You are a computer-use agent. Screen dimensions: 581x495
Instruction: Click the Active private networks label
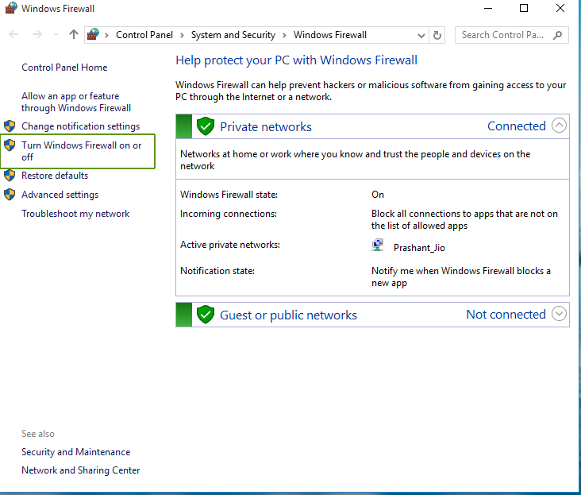[229, 245]
